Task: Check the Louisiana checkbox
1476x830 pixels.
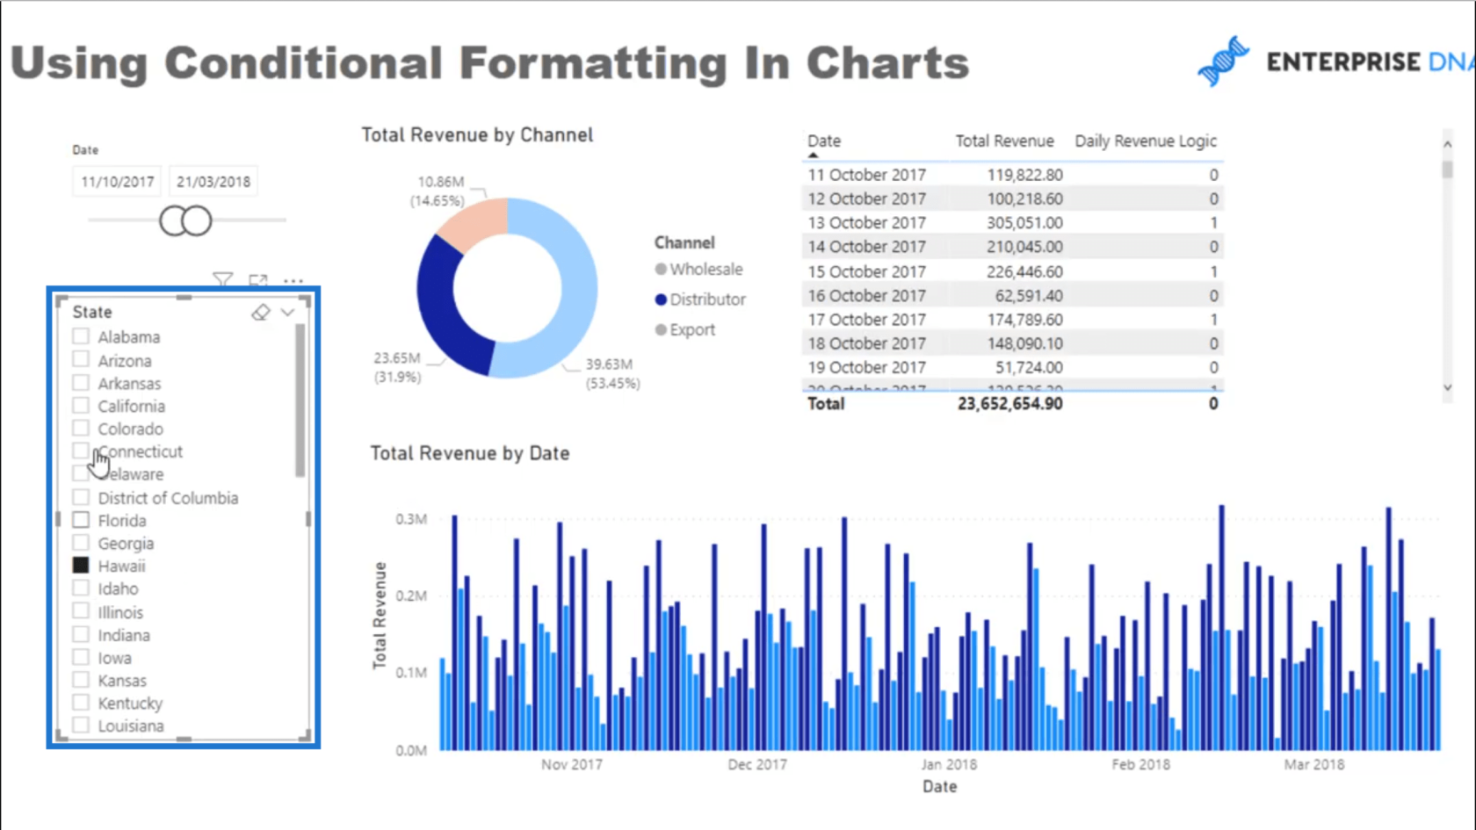Action: coord(81,725)
